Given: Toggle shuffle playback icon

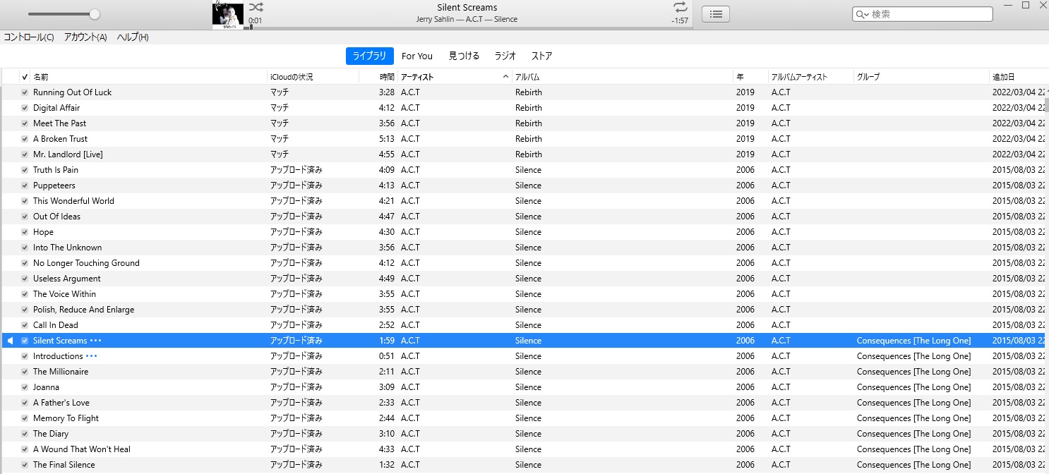Looking at the screenshot, I should (256, 7).
